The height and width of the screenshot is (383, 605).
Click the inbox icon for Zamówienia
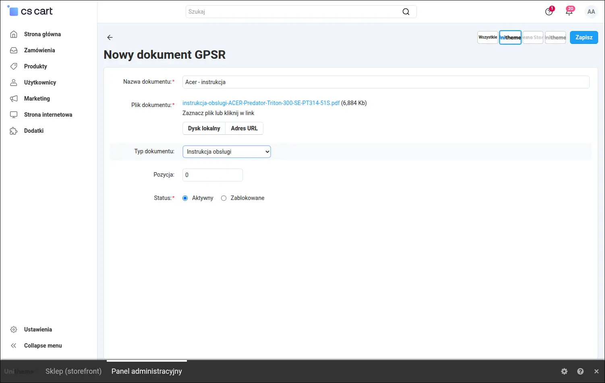(x=14, y=50)
